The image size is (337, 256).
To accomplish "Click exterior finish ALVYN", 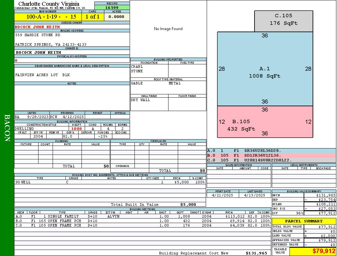I will point(113,216).
